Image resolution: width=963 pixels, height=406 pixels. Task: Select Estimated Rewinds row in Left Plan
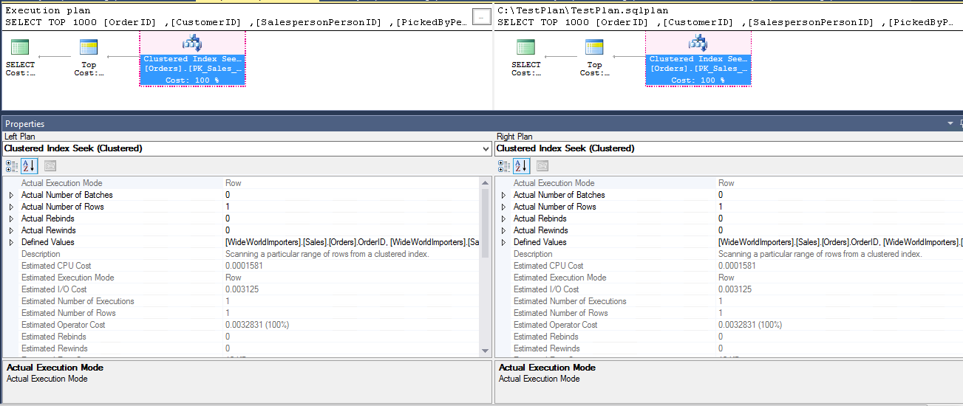242,348
